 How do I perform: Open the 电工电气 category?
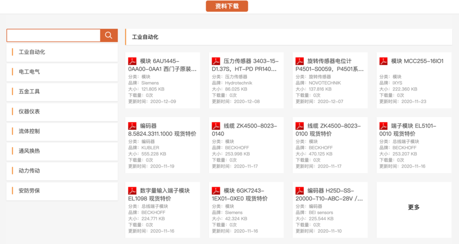(x=29, y=72)
